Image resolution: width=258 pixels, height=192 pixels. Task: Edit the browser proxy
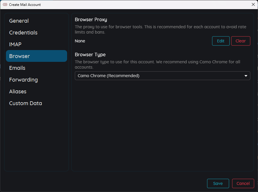221,41
